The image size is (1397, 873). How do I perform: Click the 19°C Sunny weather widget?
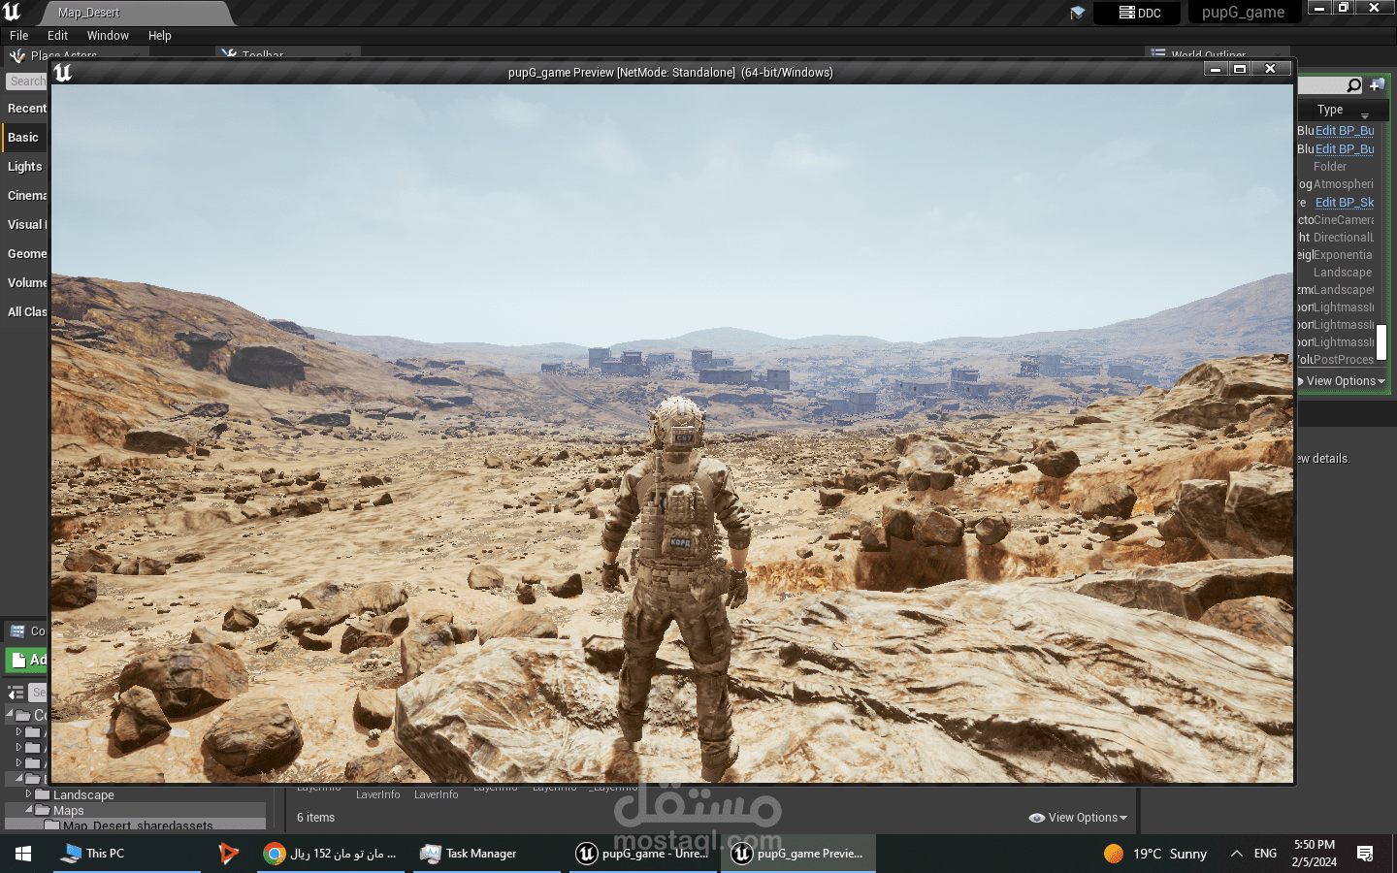click(x=1155, y=854)
